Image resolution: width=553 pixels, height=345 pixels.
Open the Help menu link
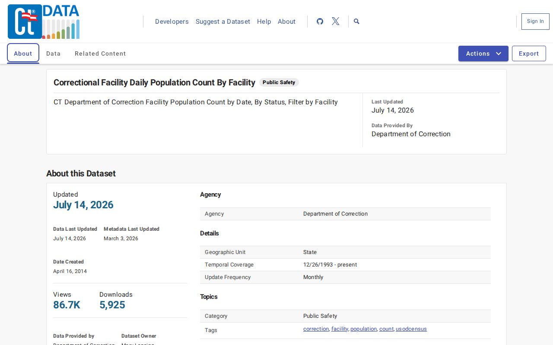[x=264, y=22]
